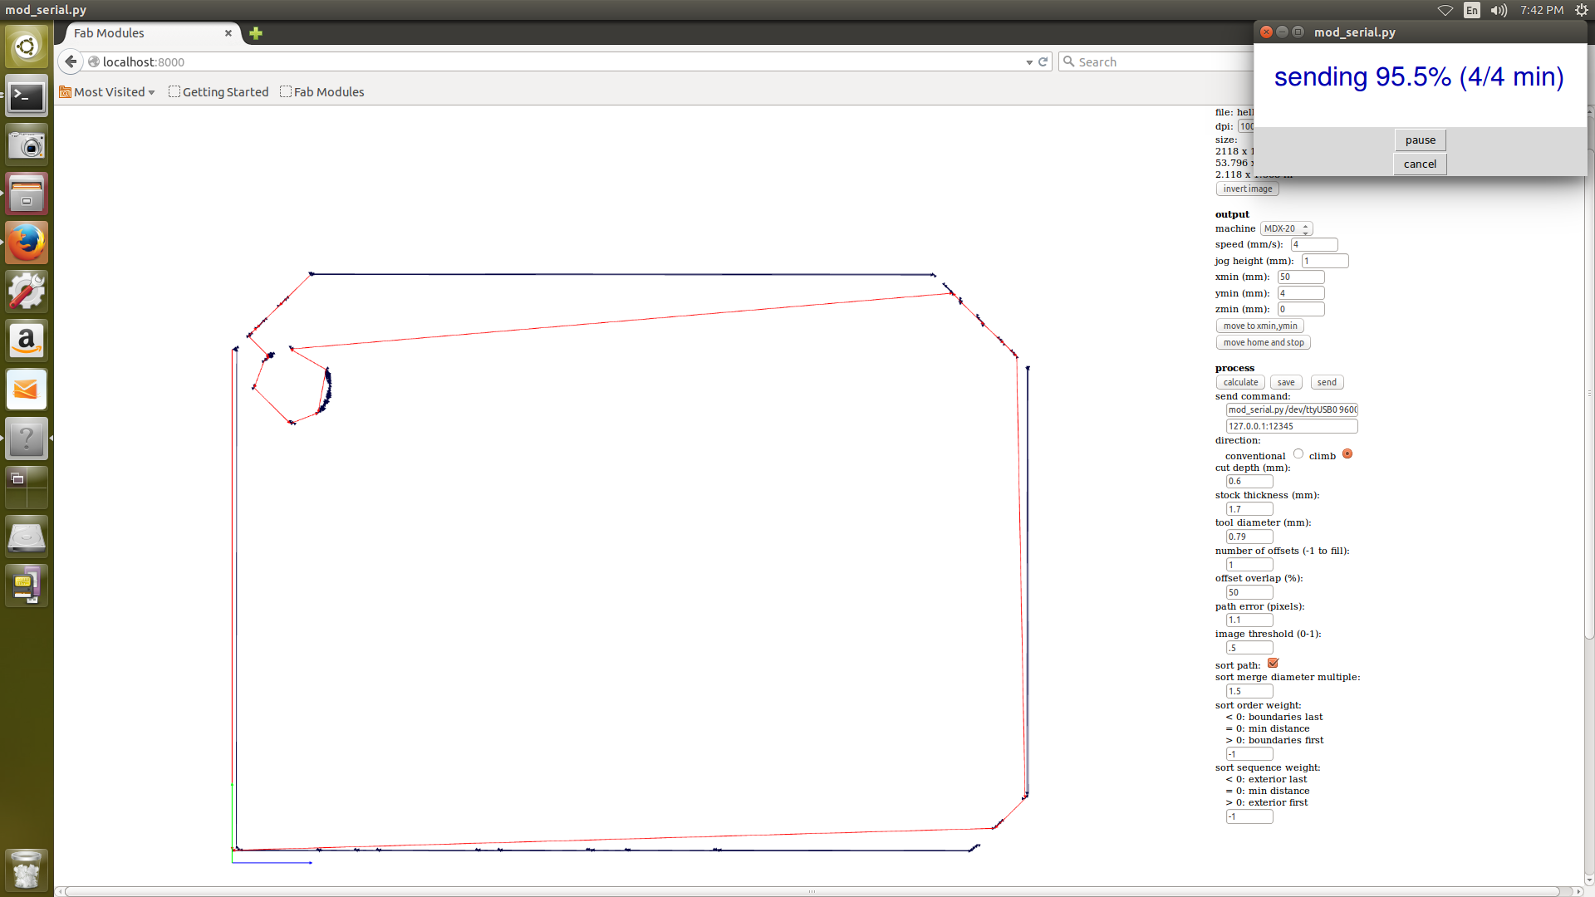
Task: Open the Trash in the dock
Action: point(27,870)
